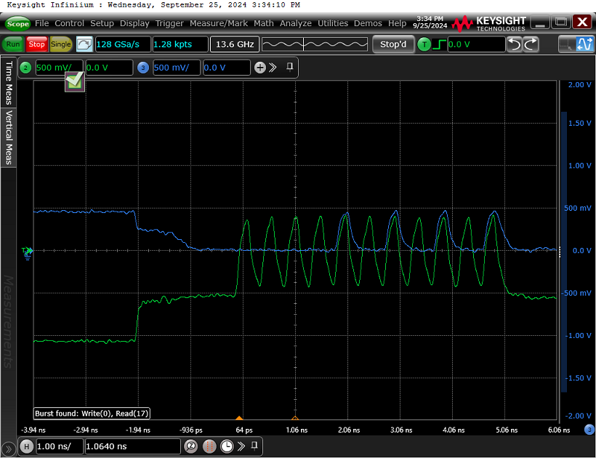Edit the 1.0640 ns horizontal position field
The width and height of the screenshot is (596, 458).
tap(133, 446)
